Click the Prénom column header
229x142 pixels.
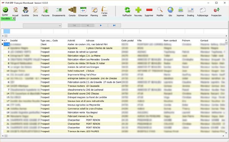[186, 40]
